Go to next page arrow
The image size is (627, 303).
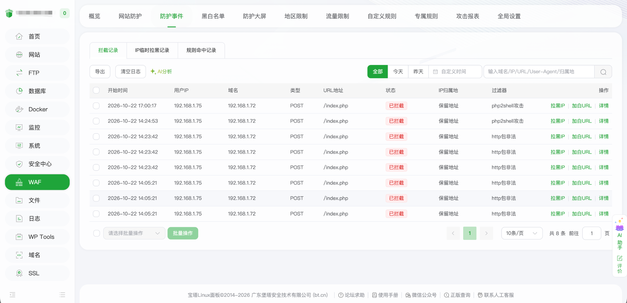point(486,233)
